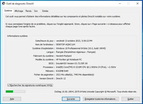Click the Outil de diagnostic DirectX title text
143x104 pixels.
pos(20,4)
